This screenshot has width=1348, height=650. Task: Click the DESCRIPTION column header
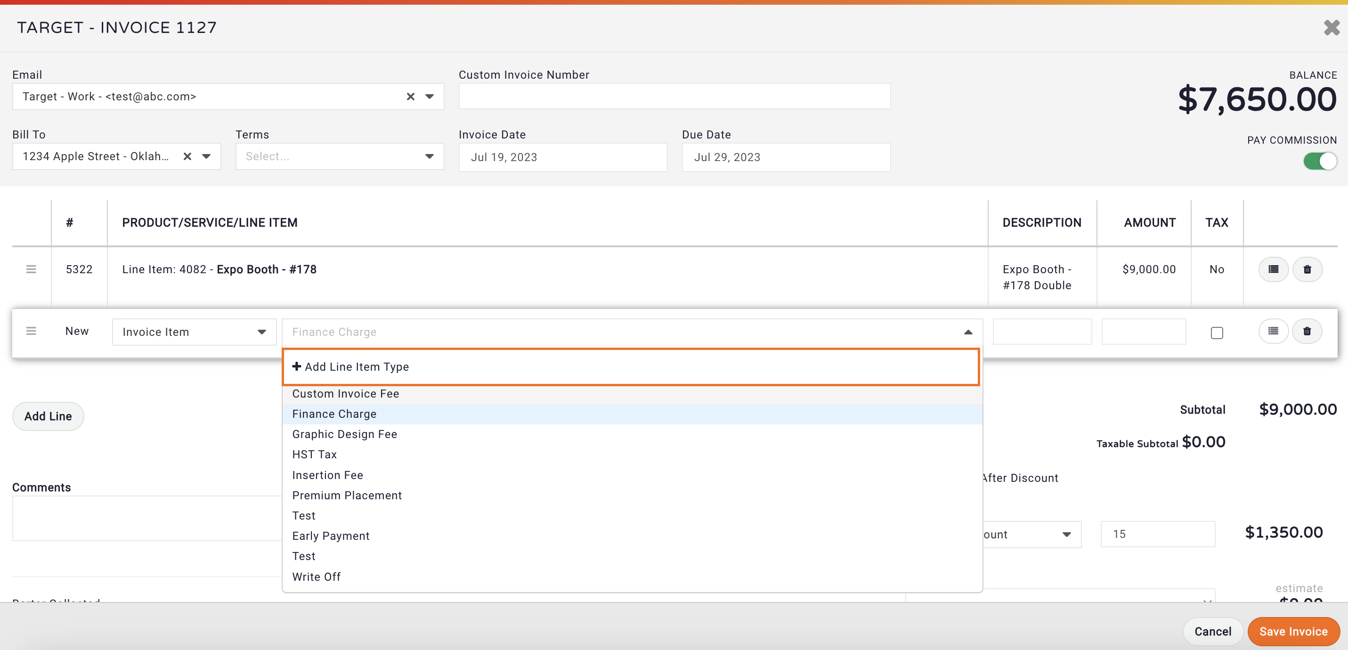[1041, 223]
